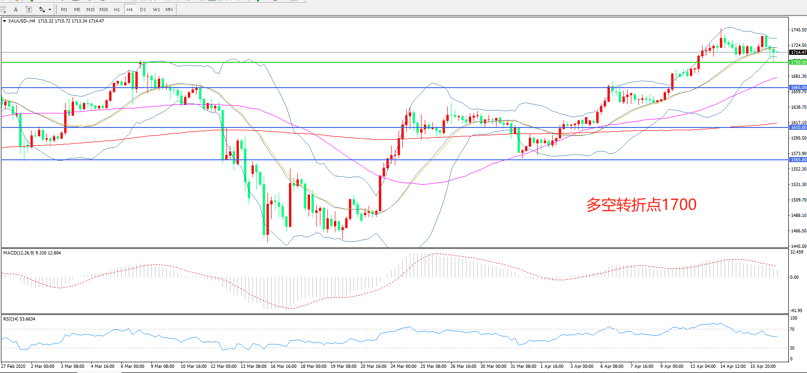This screenshot has width=807, height=373.
Task: Switch to M5 timeframe
Action: tap(77, 9)
